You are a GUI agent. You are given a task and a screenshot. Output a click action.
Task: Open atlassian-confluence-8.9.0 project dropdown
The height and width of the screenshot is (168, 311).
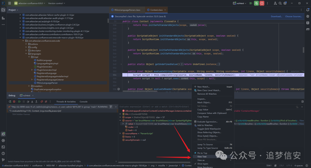point(30,3)
